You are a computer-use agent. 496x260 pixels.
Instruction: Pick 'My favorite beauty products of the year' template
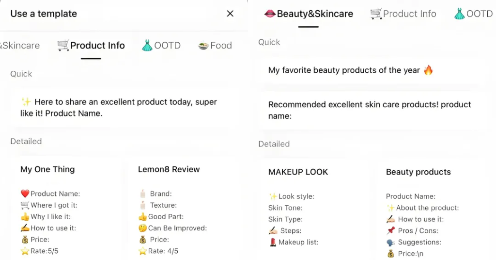[x=369, y=70]
